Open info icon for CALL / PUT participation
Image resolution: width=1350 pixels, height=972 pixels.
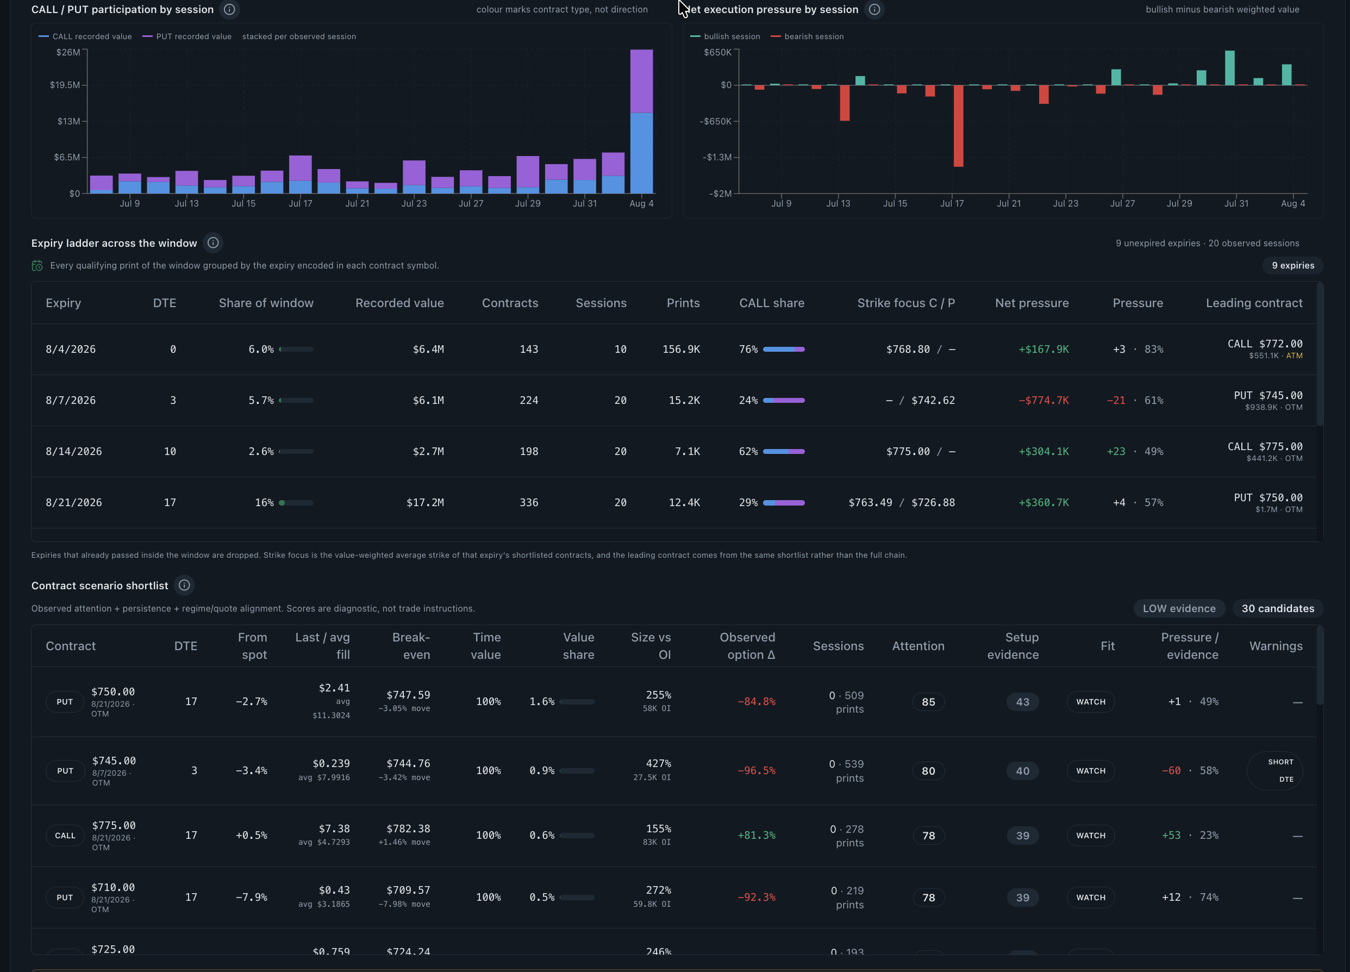coord(229,10)
